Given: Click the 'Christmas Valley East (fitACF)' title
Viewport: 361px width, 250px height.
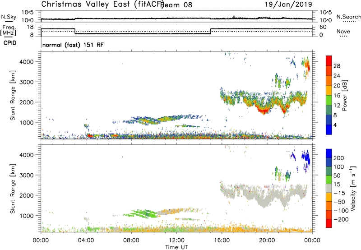Looking at the screenshot, I should (103, 5).
